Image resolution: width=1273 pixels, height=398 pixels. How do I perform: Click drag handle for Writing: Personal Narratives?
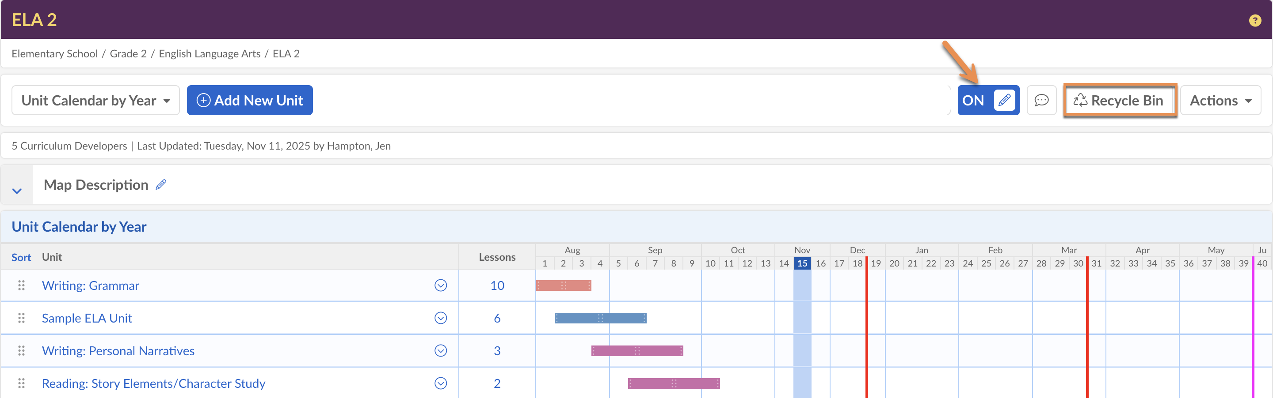pos(21,351)
